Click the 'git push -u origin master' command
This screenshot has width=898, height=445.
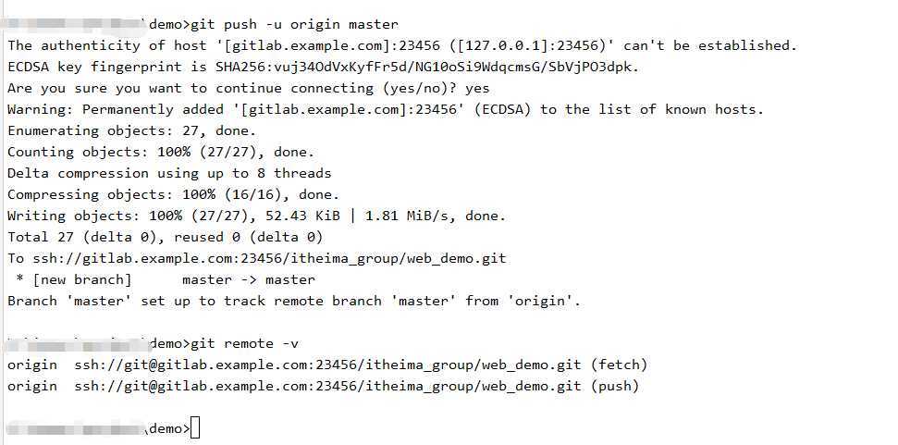[x=294, y=25]
